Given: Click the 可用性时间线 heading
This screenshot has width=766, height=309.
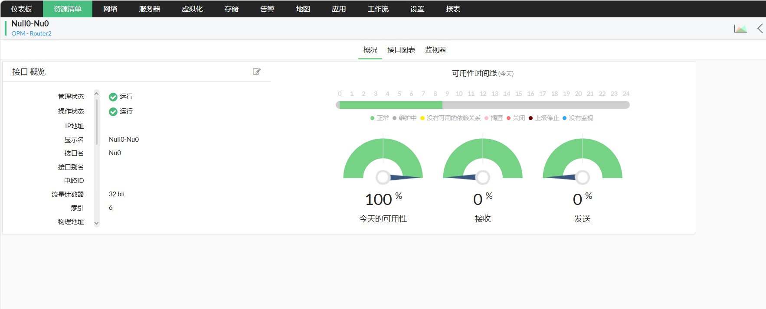Looking at the screenshot, I should pos(474,73).
